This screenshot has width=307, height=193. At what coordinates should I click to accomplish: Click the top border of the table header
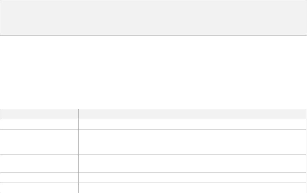[153, 109]
